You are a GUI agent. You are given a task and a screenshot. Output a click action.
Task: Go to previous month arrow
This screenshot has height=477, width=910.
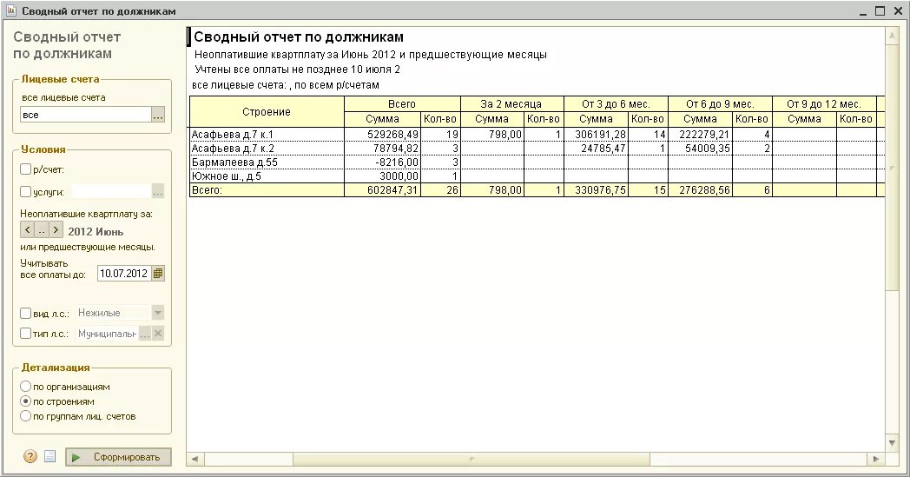tap(27, 230)
